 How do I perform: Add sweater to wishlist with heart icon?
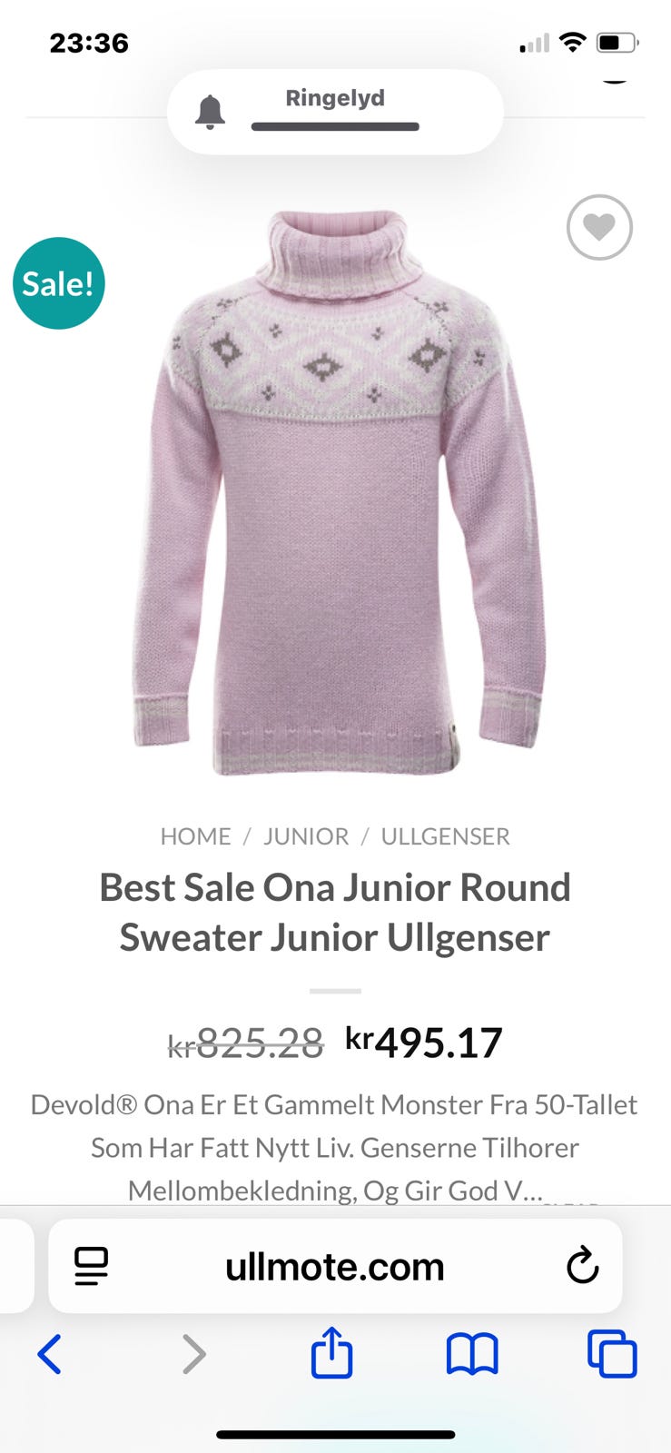pos(599,227)
